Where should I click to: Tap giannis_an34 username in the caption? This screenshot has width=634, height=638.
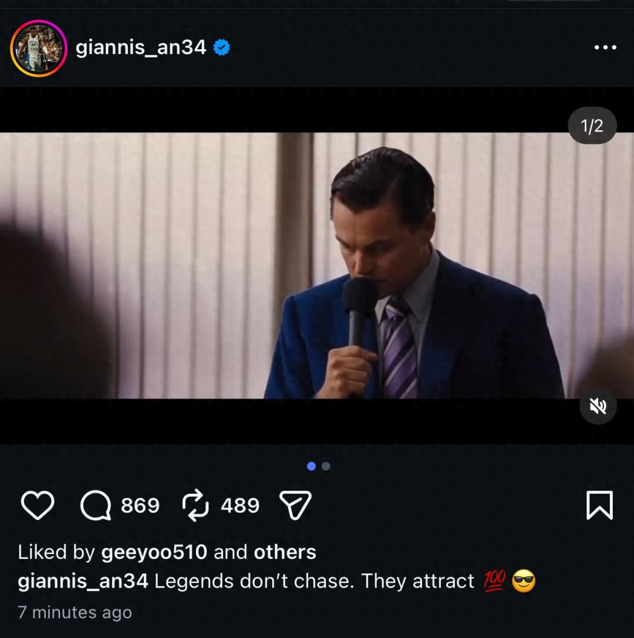(x=83, y=581)
